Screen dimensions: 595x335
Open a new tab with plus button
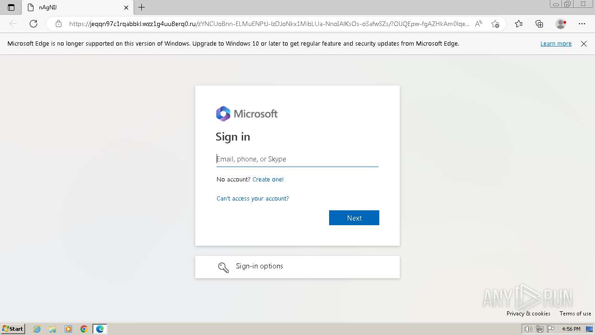tap(142, 7)
